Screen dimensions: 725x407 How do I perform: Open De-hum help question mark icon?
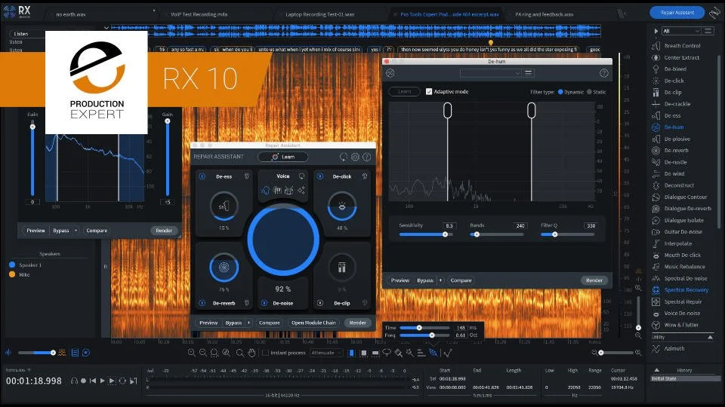click(603, 73)
